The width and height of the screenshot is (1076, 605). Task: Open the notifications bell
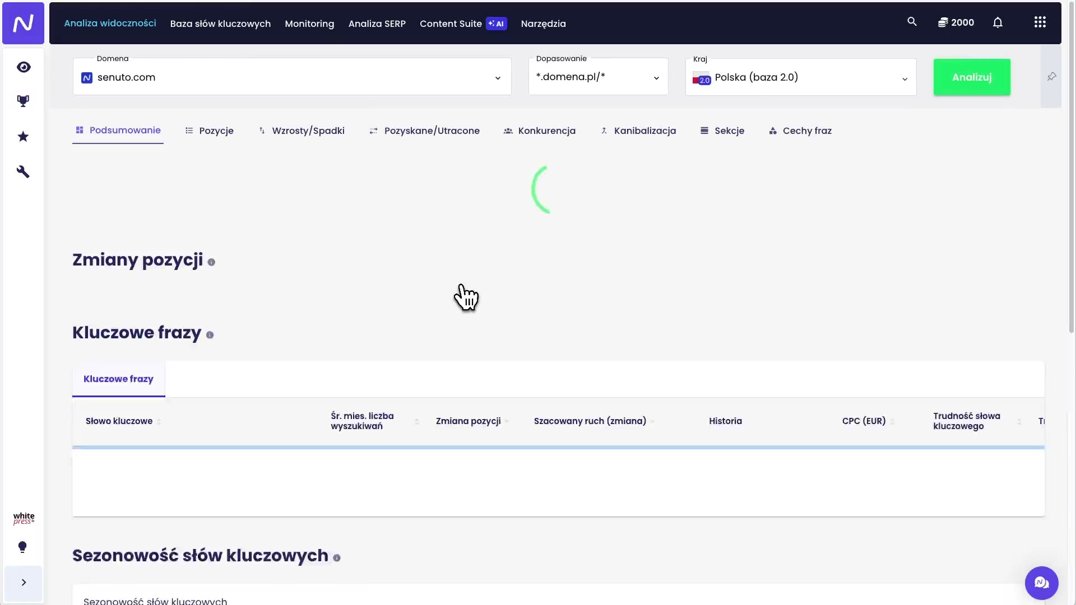tap(998, 22)
